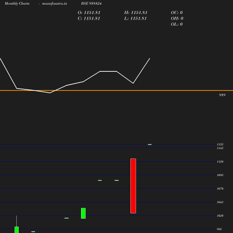The width and height of the screenshot is (233, 233).
Task: Click the 'OL: 0' readout
Action: pyautogui.click(x=177, y=24)
